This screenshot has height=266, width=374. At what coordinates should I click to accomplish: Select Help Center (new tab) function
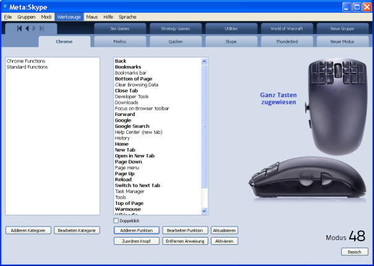(x=138, y=132)
